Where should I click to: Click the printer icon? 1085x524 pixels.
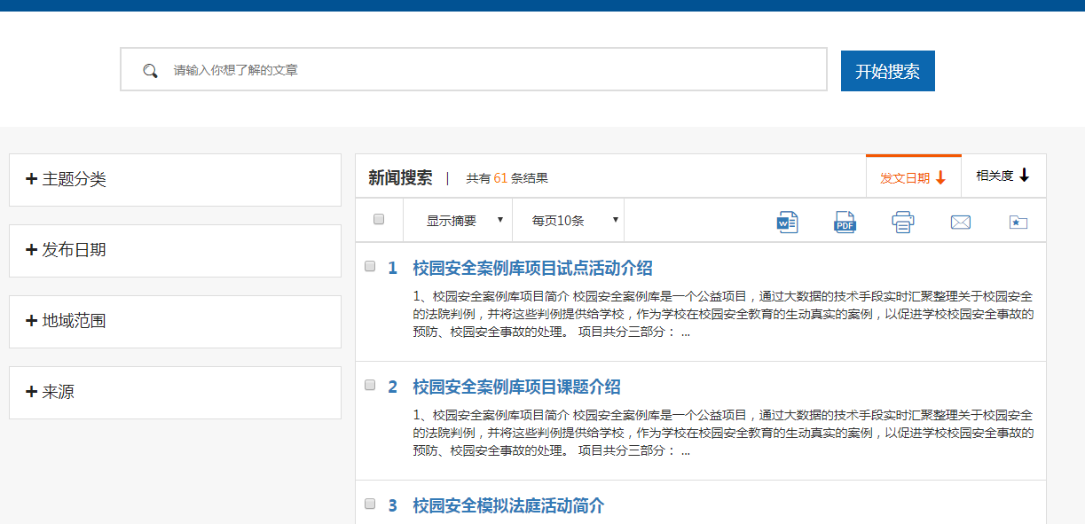(903, 222)
